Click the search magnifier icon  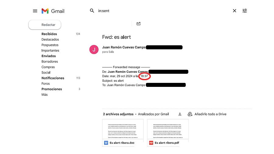point(92,11)
